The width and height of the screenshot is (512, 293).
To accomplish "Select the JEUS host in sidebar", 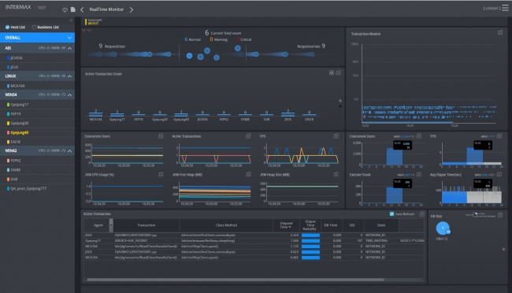I will coord(14,67).
